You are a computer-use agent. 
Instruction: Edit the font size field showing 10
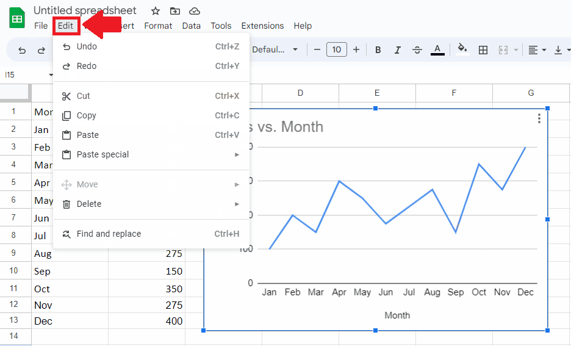[337, 49]
